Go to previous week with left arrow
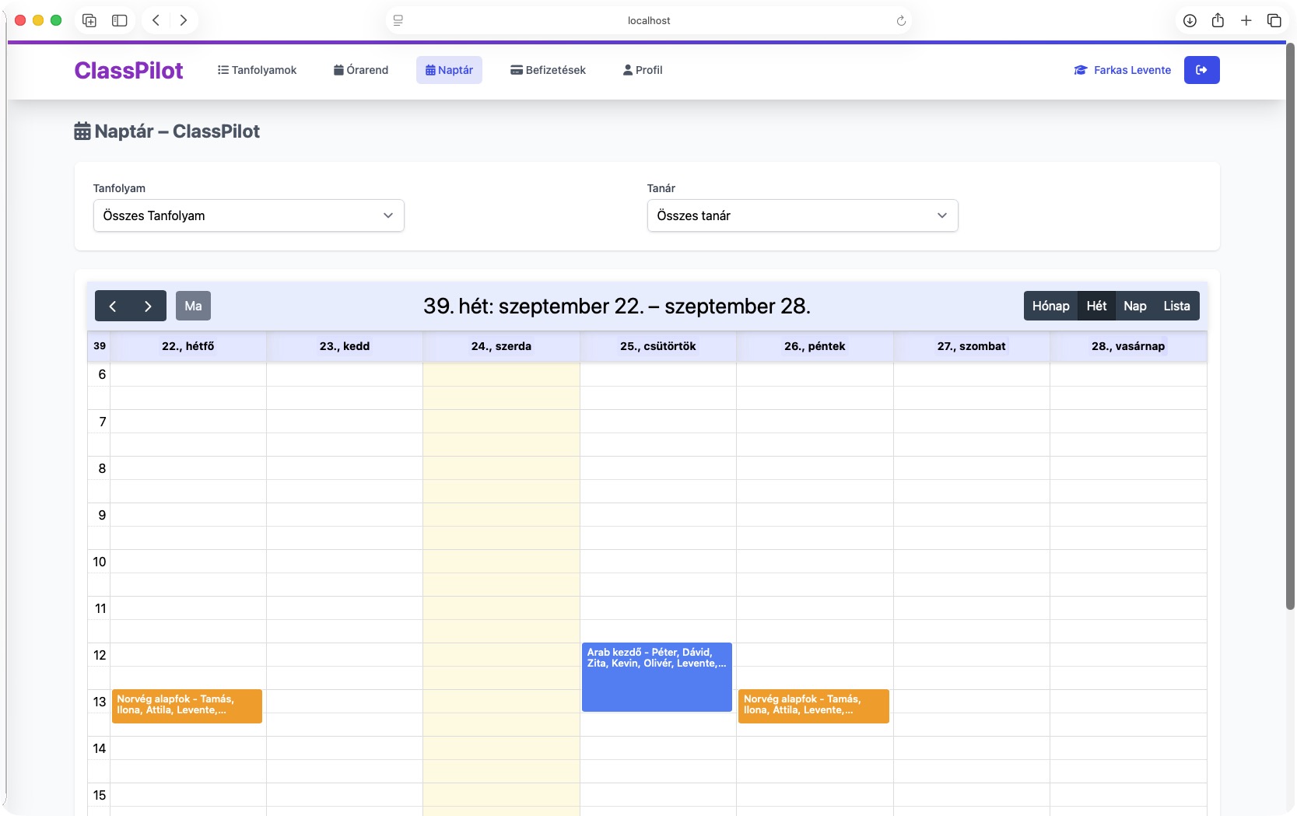This screenshot has width=1297, height=816. pos(113,306)
